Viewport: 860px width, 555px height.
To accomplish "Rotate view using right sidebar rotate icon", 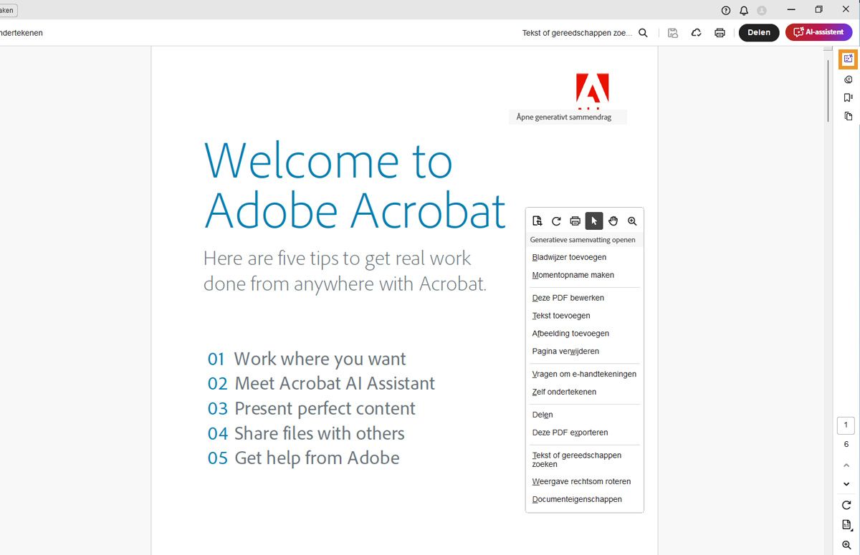I will click(x=846, y=506).
